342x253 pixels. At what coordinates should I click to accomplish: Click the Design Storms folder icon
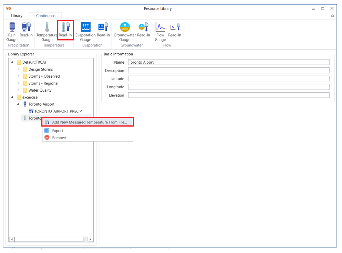coord(25,69)
